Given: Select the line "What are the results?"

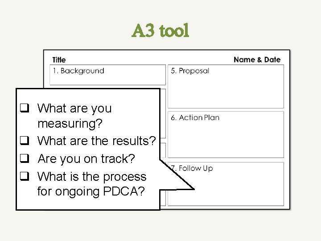Looking at the screenshot, I should click(97, 141).
